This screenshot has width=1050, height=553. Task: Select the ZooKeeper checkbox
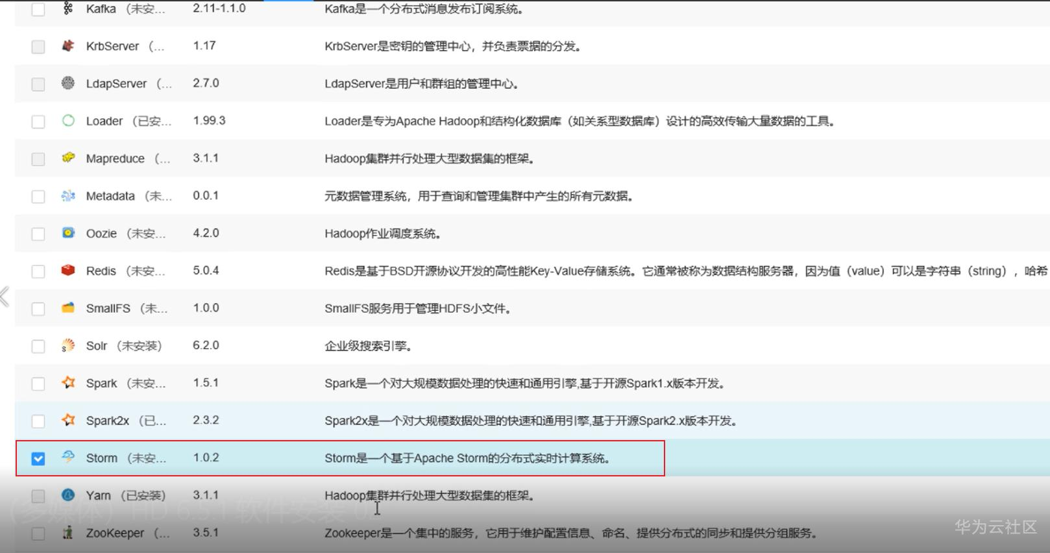click(38, 534)
